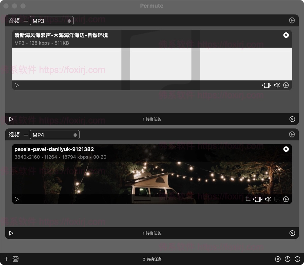Screen dimensions: 304x265
Task: Start the audio conversion with the play button
Action: click(x=11, y=119)
